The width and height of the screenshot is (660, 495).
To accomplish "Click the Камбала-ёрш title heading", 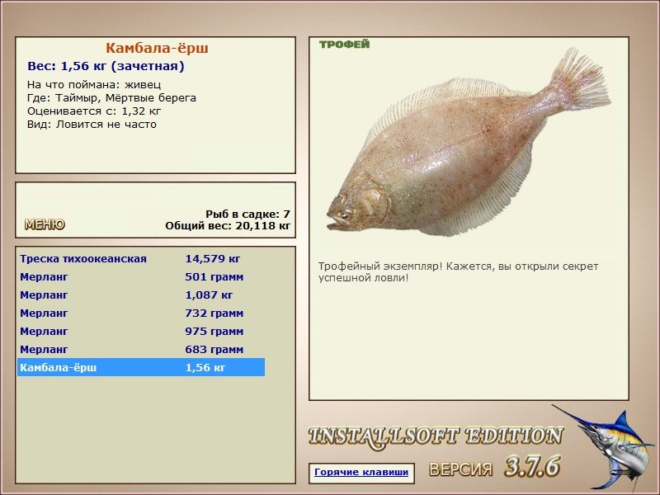I will click(x=157, y=48).
